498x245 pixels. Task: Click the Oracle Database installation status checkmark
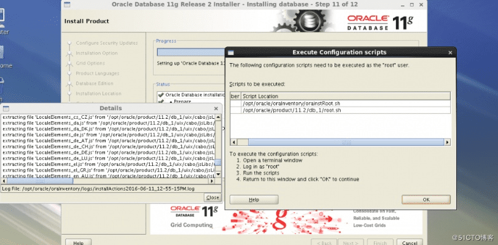click(160, 95)
